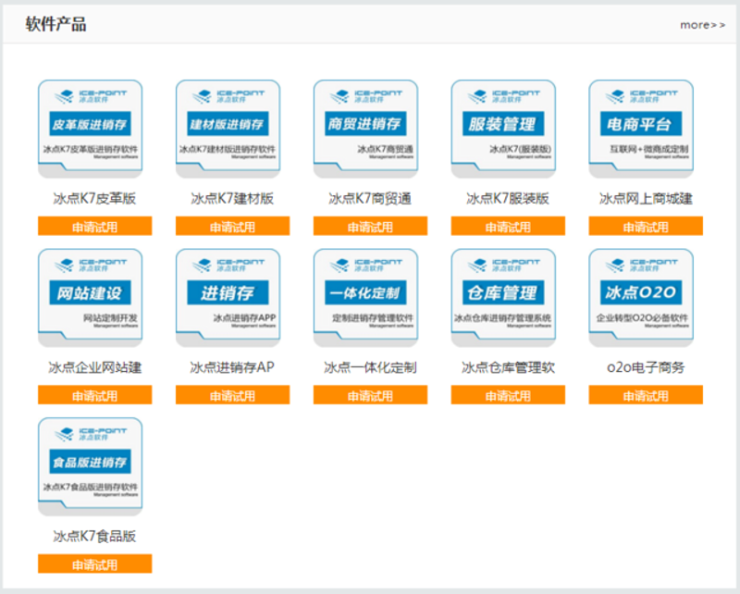Open the 食品版进销存 product icon
The height and width of the screenshot is (594, 740).
pos(90,467)
